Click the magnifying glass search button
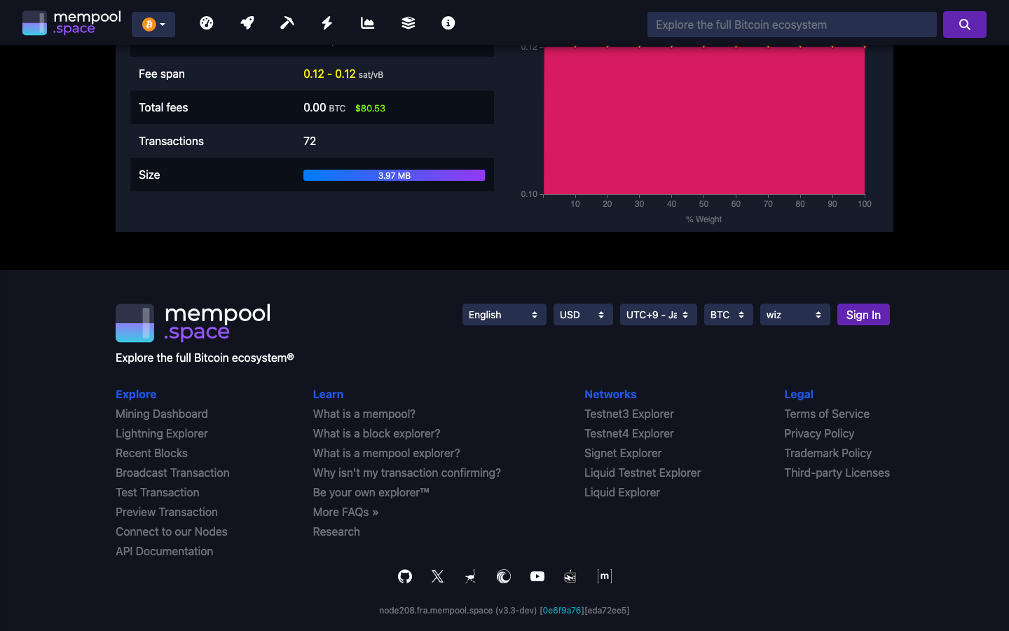1009x631 pixels. pos(965,24)
